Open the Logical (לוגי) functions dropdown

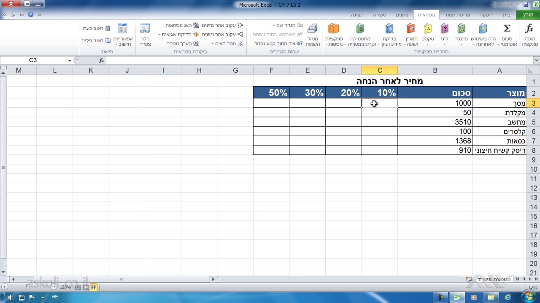pyautogui.click(x=445, y=35)
